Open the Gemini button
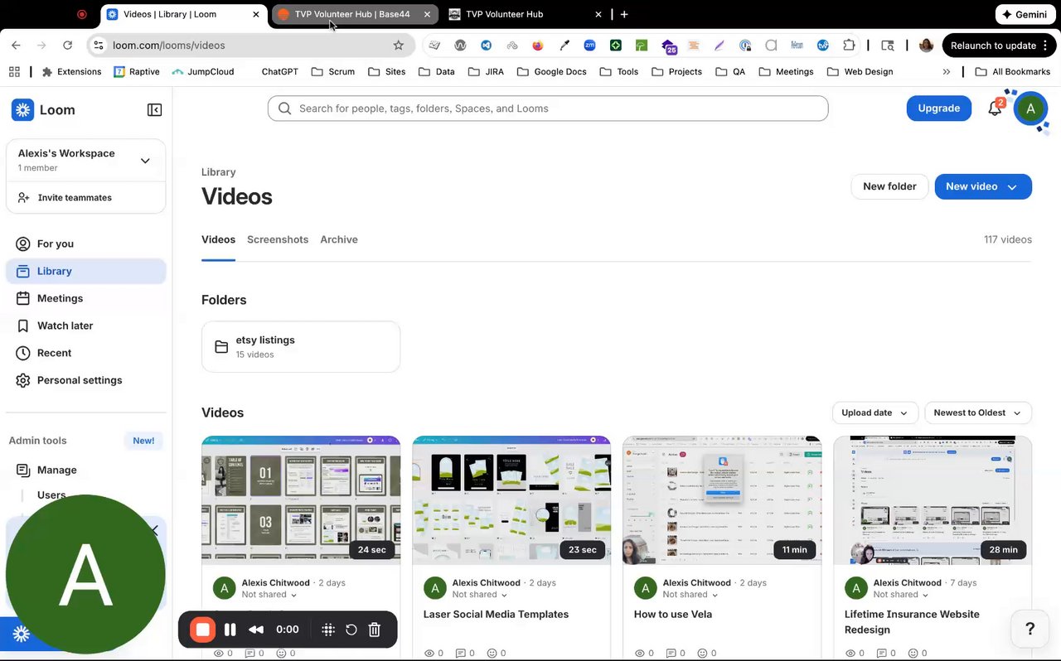This screenshot has width=1061, height=661. [x=1024, y=14]
